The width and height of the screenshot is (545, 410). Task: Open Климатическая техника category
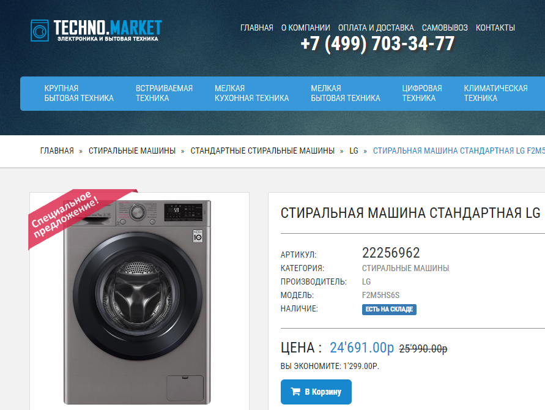(x=495, y=93)
